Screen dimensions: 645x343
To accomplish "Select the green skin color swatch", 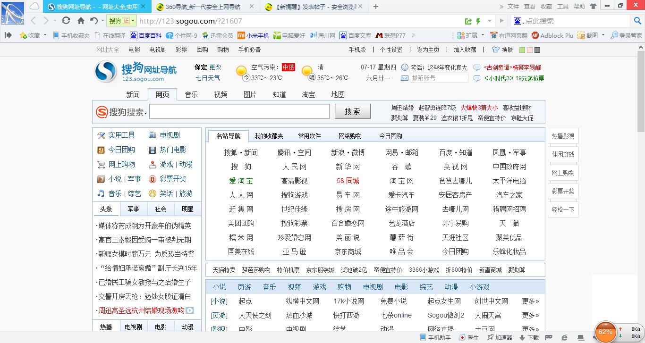I will tap(522, 50).
